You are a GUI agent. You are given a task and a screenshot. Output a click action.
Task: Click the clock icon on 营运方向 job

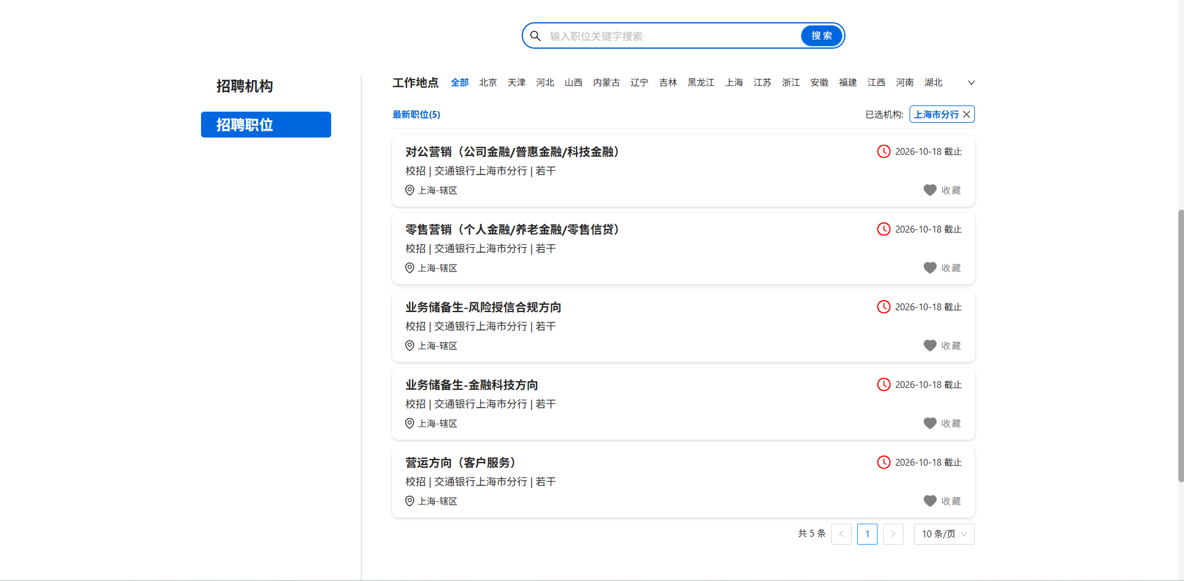(x=884, y=463)
